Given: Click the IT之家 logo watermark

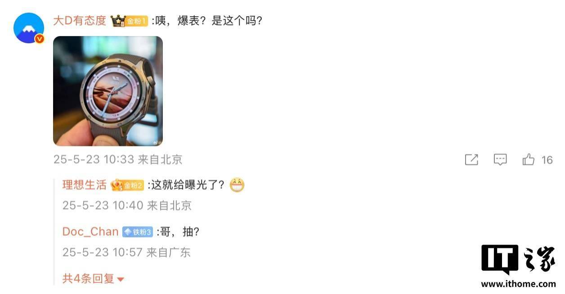Looking at the screenshot, I should pos(518,260).
